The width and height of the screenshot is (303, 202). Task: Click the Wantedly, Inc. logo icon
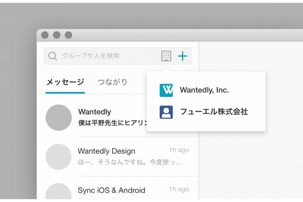pos(166,90)
